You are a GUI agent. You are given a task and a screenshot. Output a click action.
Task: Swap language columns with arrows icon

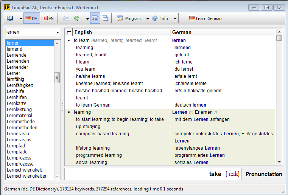coord(69,32)
